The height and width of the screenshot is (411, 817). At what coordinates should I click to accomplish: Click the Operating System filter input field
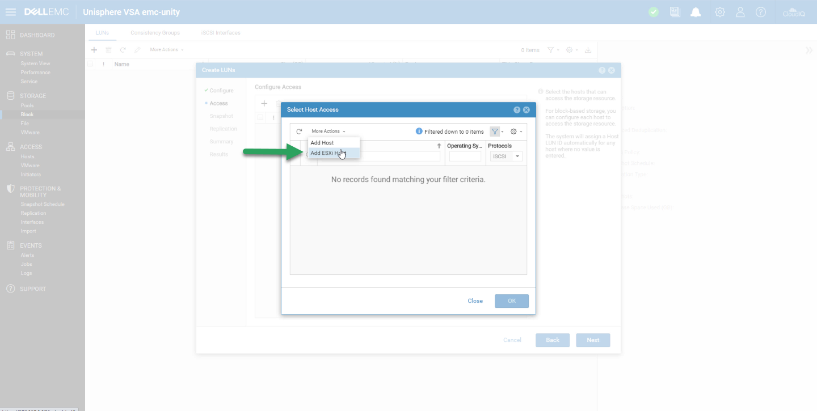tap(465, 156)
